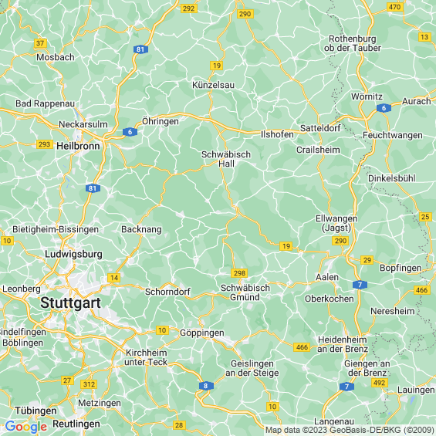Click the A7 shield near Aalen
Image resolution: width=436 pixels, height=436 pixels.
[x=360, y=285]
